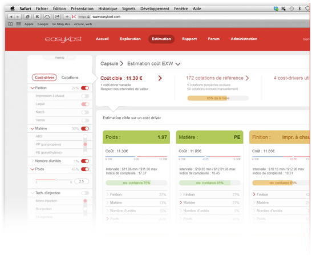
Task: Click the Safari back navigation arrow
Action: (x=11, y=17)
